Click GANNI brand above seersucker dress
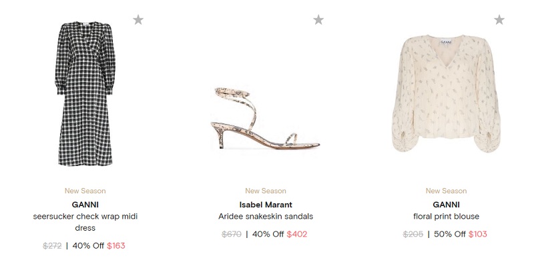The width and height of the screenshot is (534, 260). click(85, 205)
